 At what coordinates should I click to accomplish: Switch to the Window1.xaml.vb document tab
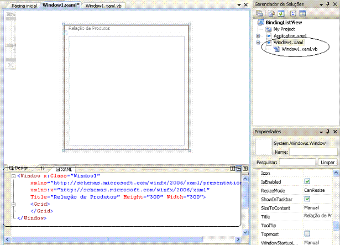point(103,6)
